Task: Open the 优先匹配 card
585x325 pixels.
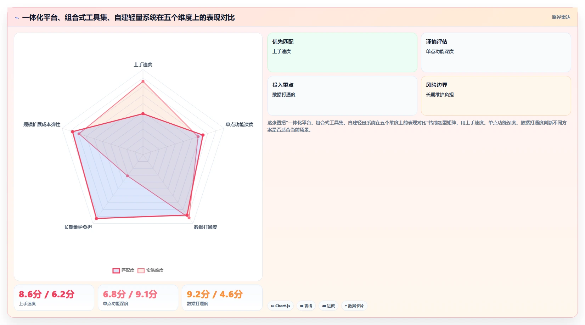Action: coord(342,52)
